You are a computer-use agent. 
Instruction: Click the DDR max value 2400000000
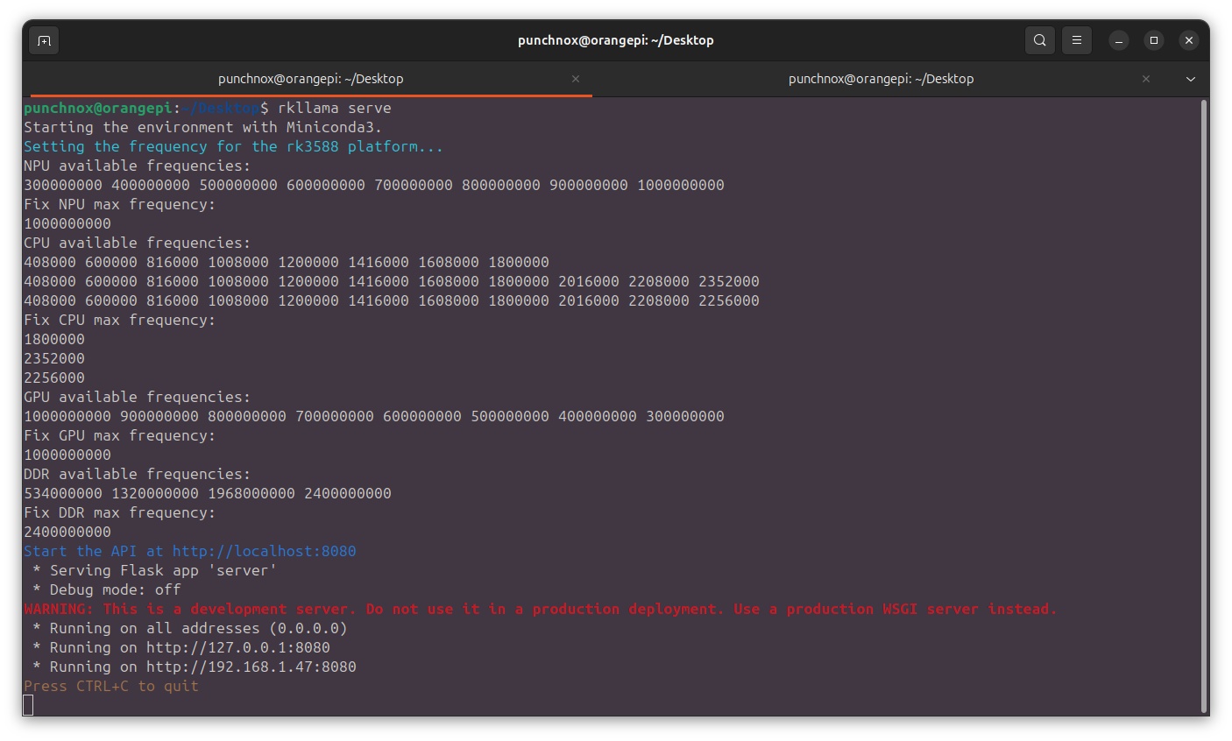point(67,533)
